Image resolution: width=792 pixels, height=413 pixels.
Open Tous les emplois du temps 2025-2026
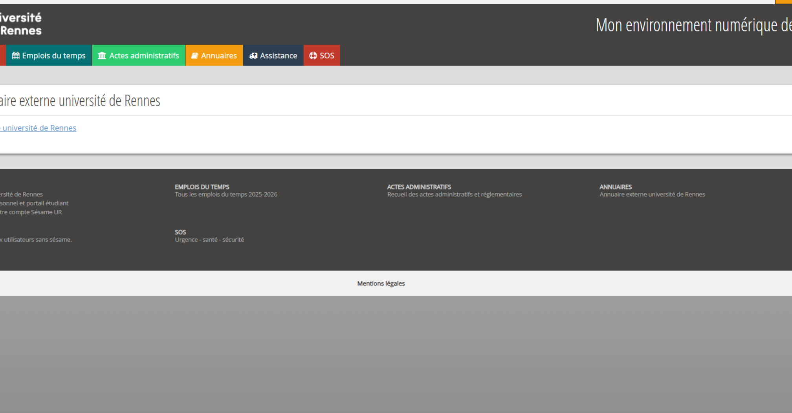[x=226, y=194]
